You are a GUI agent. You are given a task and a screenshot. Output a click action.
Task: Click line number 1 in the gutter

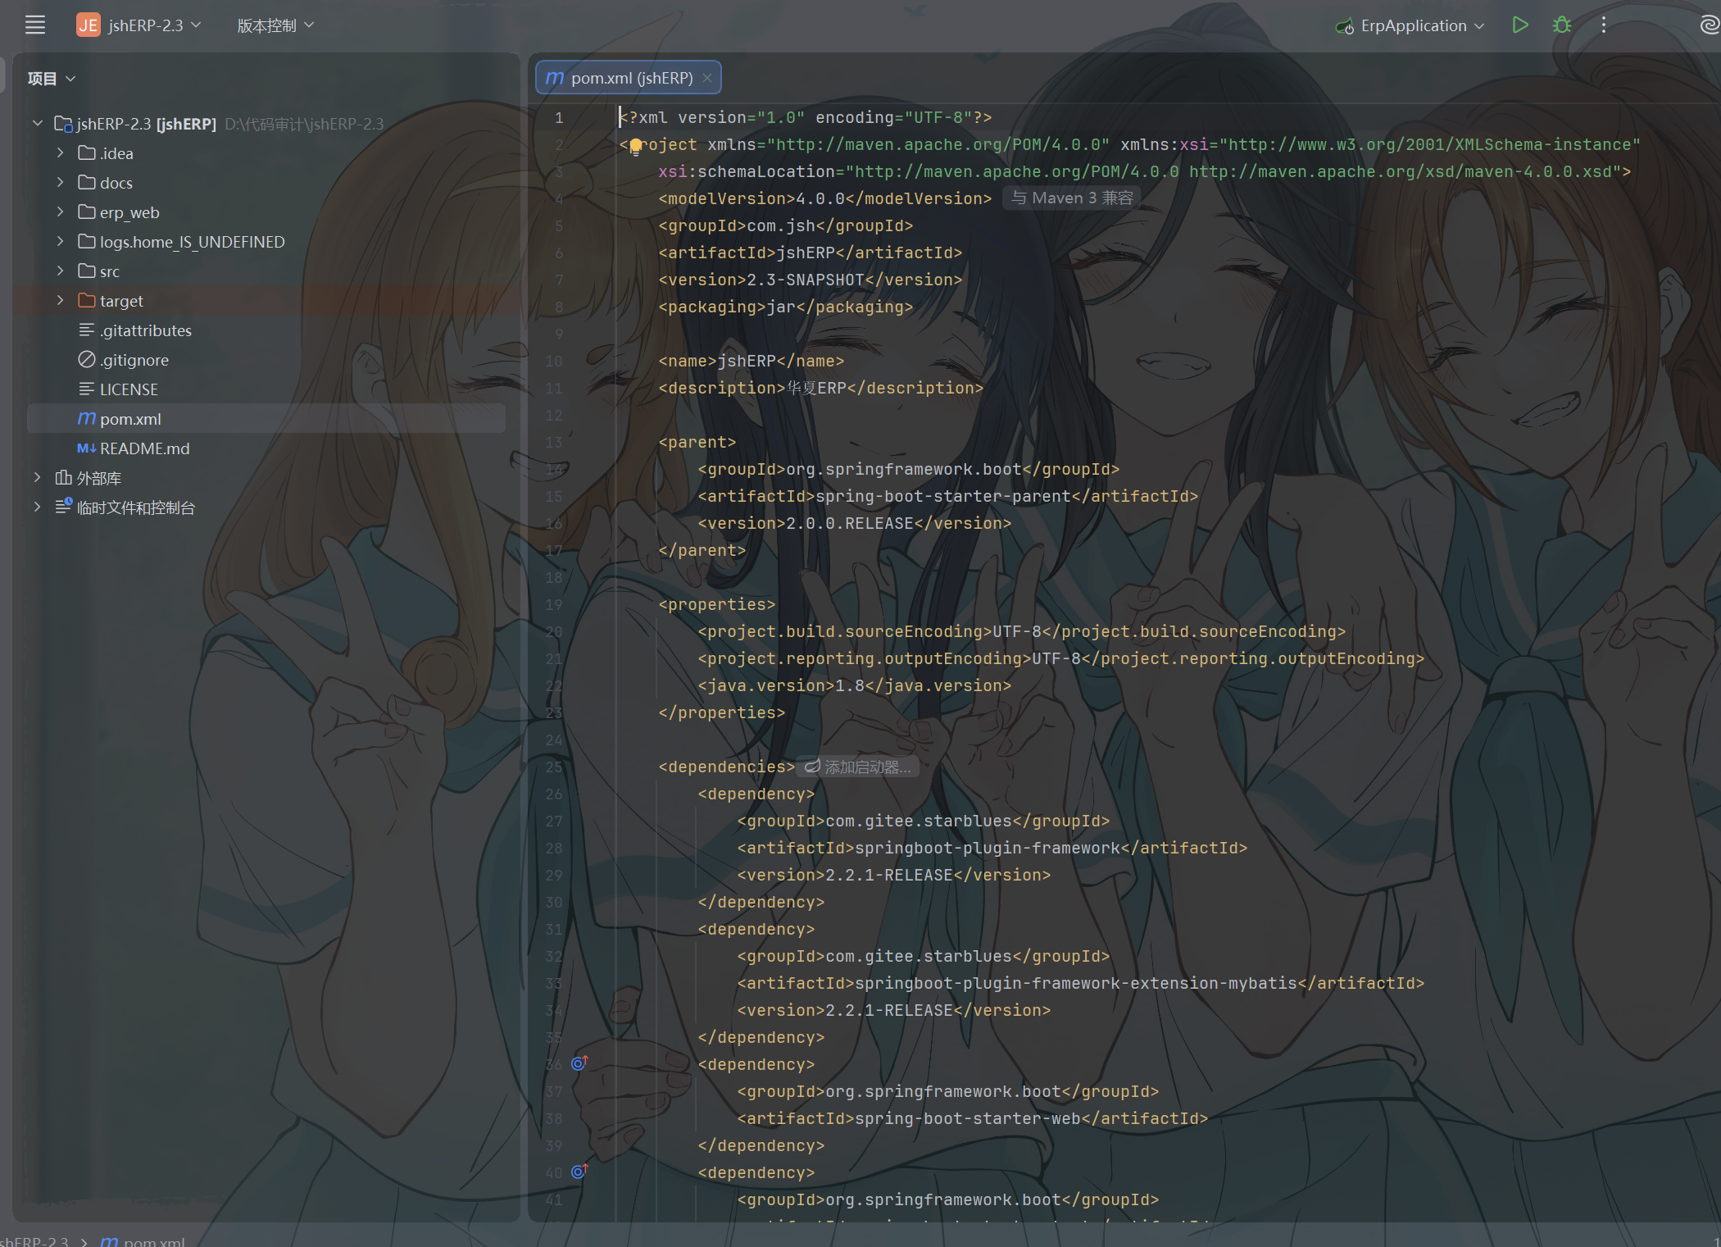[558, 117]
